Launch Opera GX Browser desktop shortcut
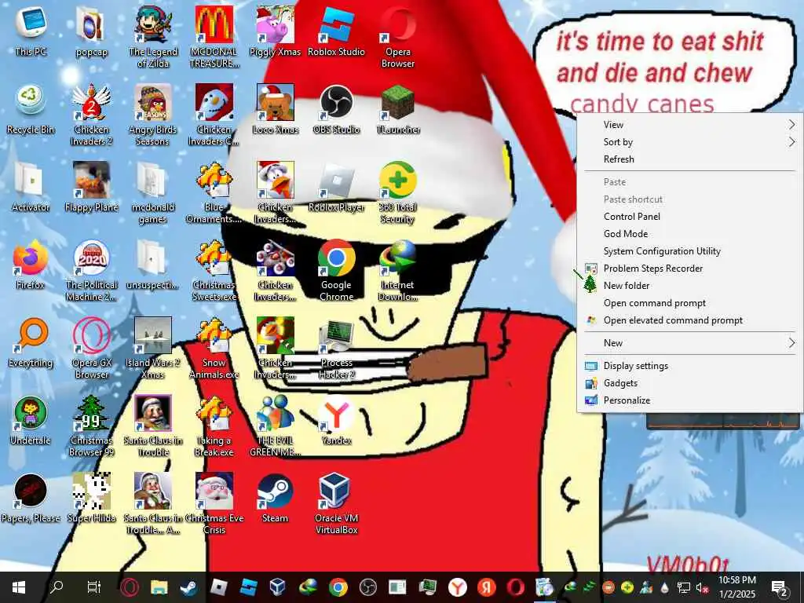Image resolution: width=804 pixels, height=603 pixels. tap(91, 348)
